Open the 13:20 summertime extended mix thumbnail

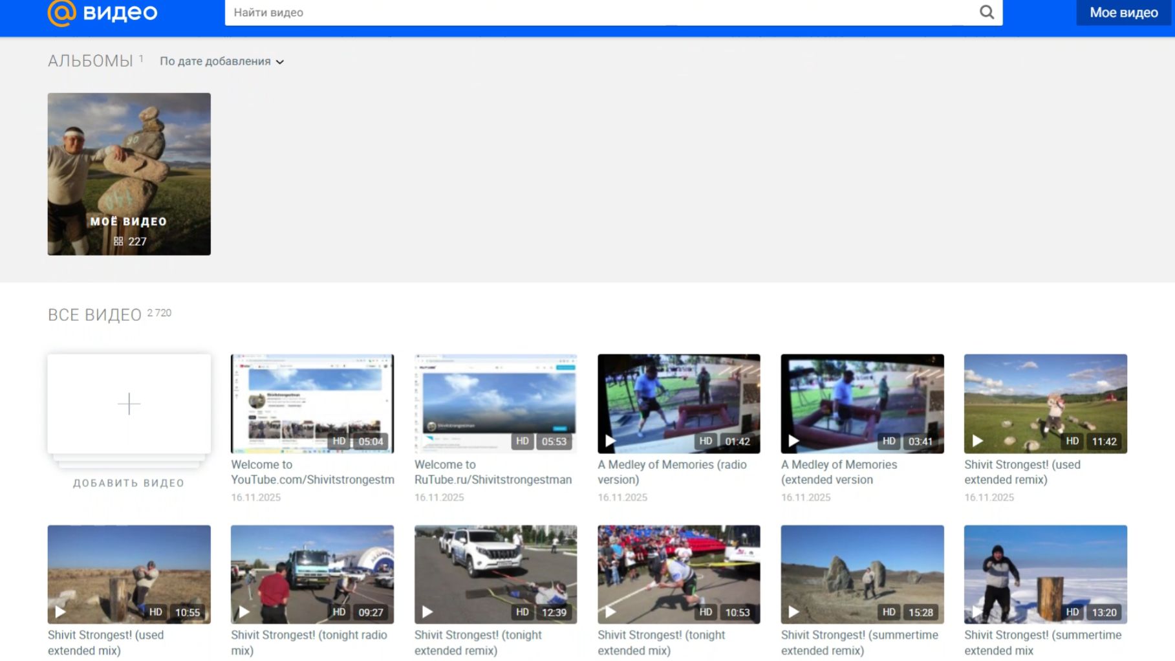coord(1045,574)
